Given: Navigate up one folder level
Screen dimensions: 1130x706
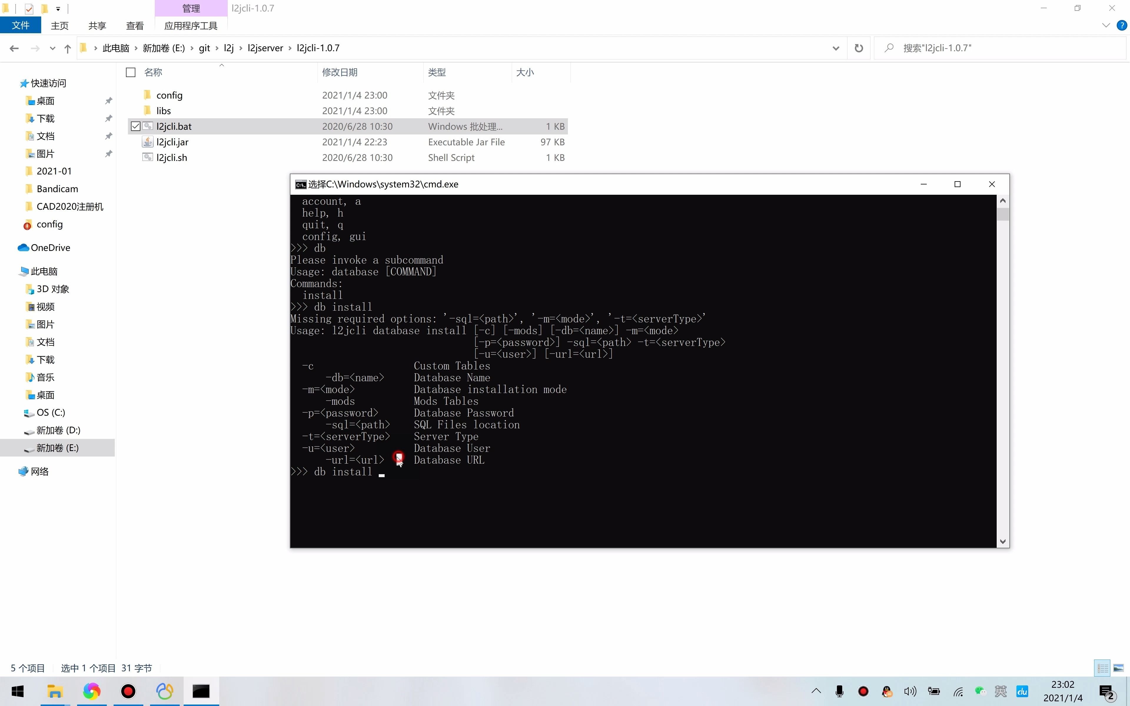Looking at the screenshot, I should click(x=68, y=48).
